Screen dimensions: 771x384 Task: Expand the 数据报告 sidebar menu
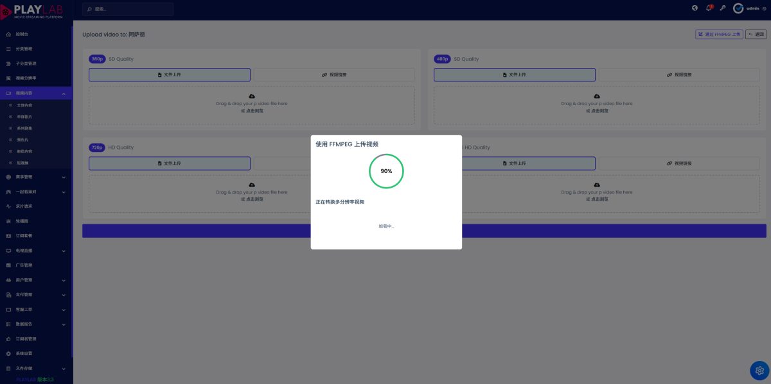pos(64,324)
